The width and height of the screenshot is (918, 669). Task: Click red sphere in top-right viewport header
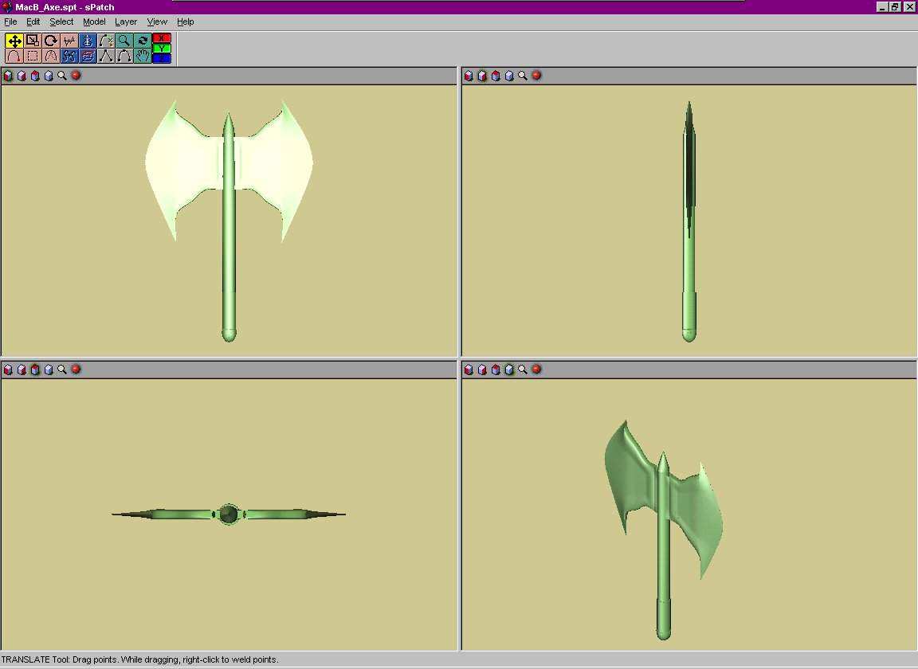pyautogui.click(x=536, y=76)
